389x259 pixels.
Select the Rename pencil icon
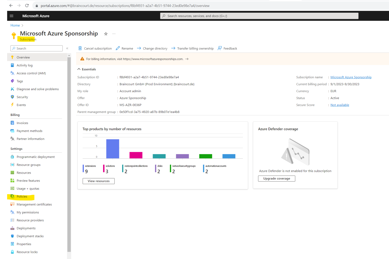pyautogui.click(x=118, y=48)
